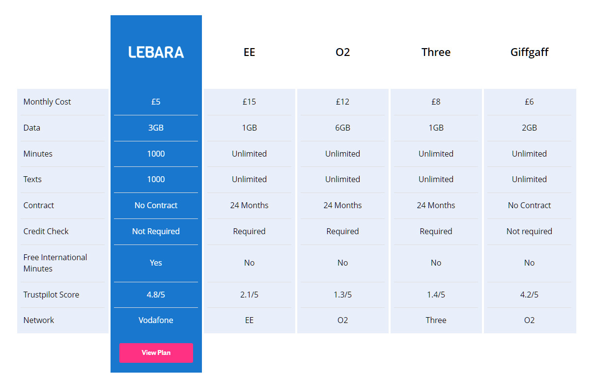Click the EE £15 monthly cost cell
The height and width of the screenshot is (379, 593).
[x=249, y=102]
